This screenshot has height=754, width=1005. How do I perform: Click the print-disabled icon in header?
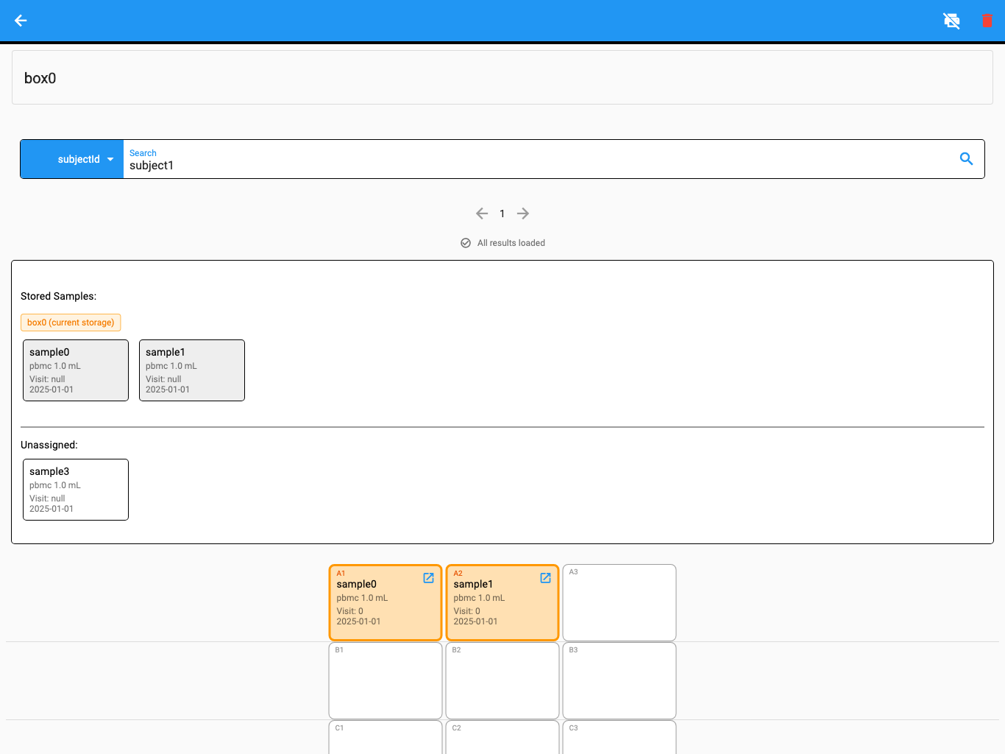952,21
